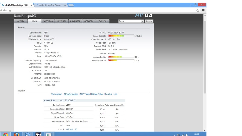
Task: Select the date 2011-07-24 04:07:39
Action: point(52,56)
